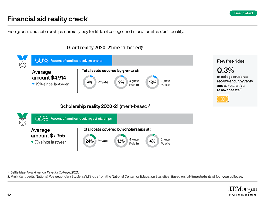Click the Mark Kantrowitz footnote text

125,176
